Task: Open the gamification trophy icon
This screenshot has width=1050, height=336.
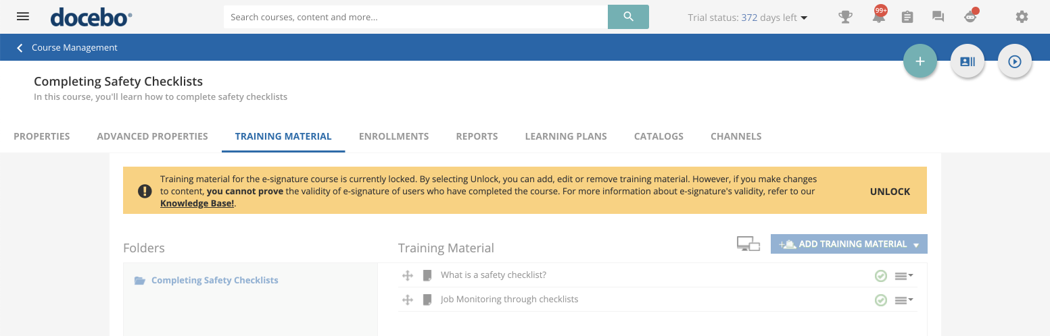Action: pyautogui.click(x=845, y=17)
